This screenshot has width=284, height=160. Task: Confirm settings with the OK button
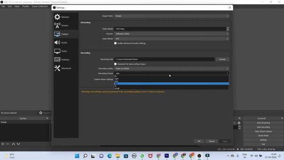click(x=199, y=141)
